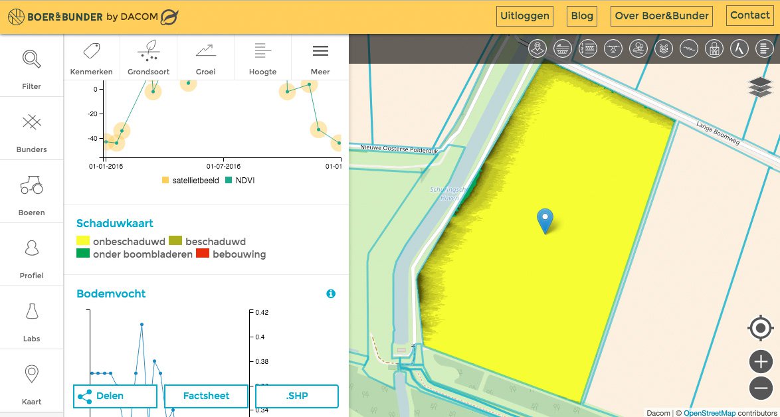
Task: Click the yellow onbeschaduwd legend swatch
Action: (82, 242)
